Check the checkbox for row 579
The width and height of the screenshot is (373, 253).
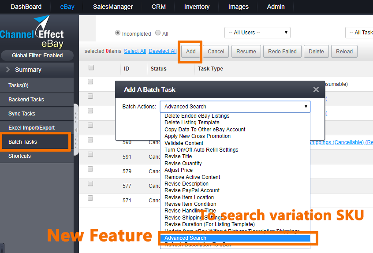(90, 169)
